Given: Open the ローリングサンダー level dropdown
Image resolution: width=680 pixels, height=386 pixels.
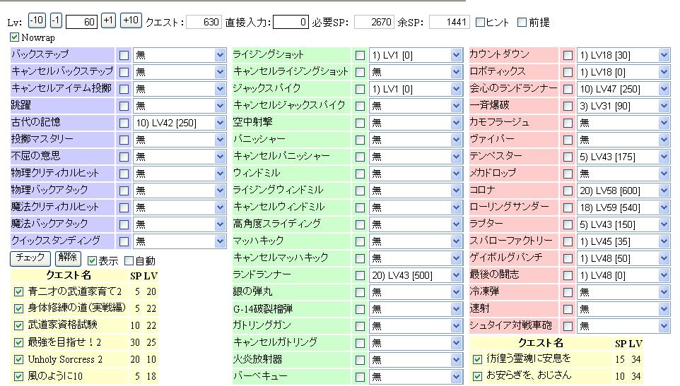Looking at the screenshot, I should [623, 207].
